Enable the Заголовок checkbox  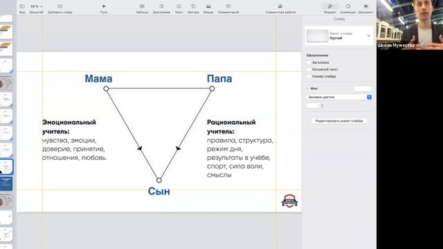pos(309,62)
